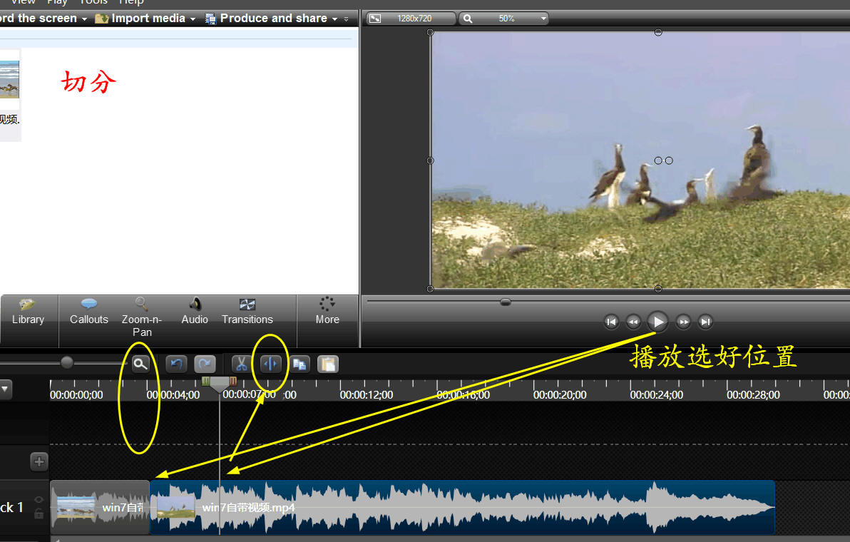Click the Cut scissors tool
Screen dimensions: 850x542
(x=241, y=364)
